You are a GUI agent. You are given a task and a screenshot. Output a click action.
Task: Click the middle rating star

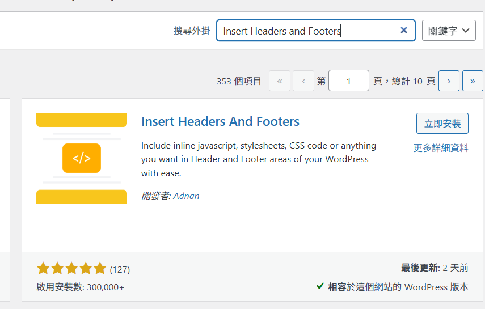click(71, 269)
